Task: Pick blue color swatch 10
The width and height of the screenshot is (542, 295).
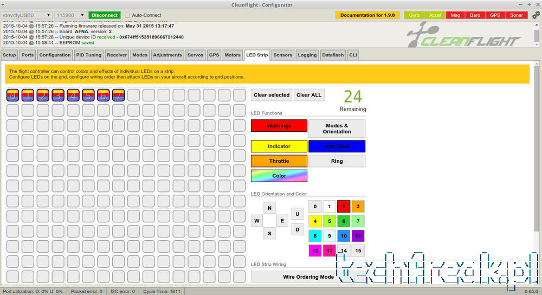Action: pos(344,236)
